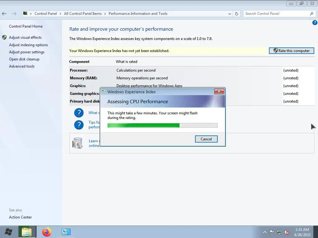Expand chevron after All Control Panel Items

point(105,14)
